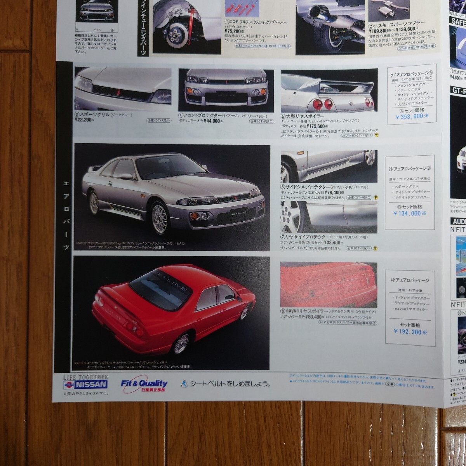This screenshot has height=466, width=466.
Task: Open the red Skyline sedan photo
Action: tap(171, 313)
